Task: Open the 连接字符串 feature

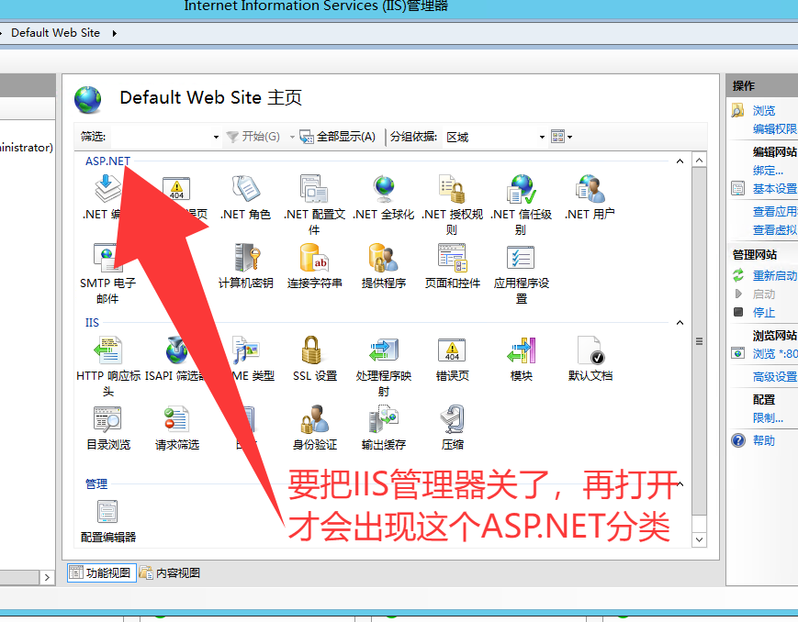Action: click(315, 266)
